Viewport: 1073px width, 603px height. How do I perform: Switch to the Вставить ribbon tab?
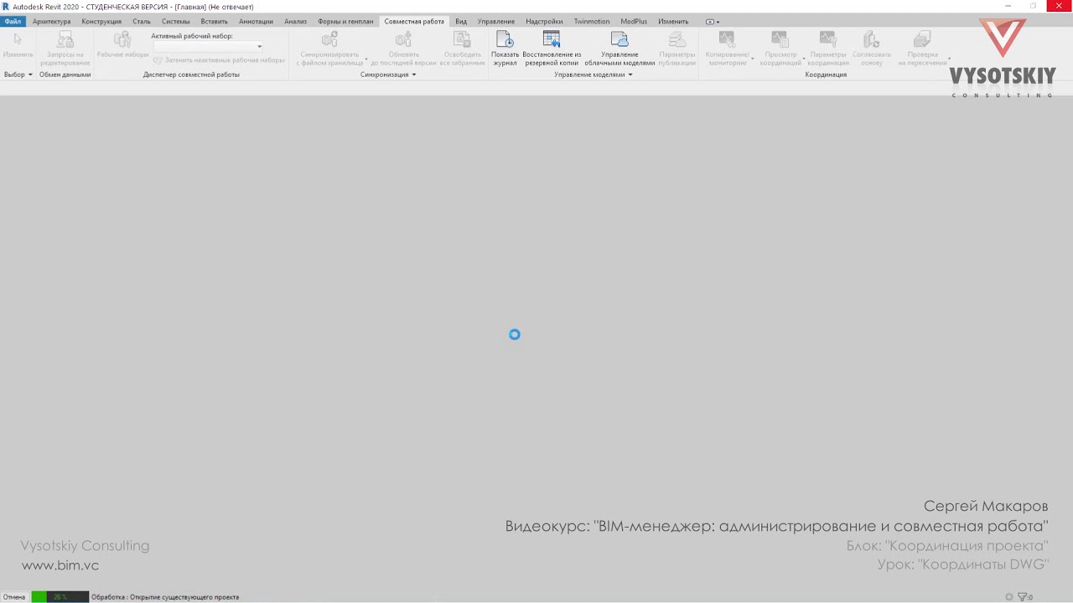point(215,21)
